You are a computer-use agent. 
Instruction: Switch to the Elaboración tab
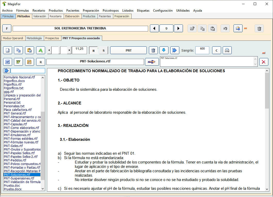click(x=72, y=16)
